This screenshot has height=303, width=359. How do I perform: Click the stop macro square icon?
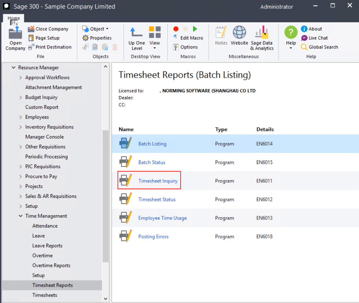pos(185,29)
